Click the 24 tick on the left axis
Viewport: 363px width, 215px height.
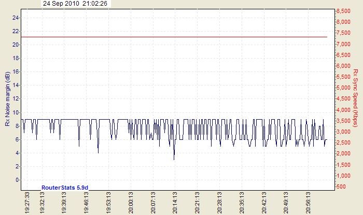click(x=15, y=18)
